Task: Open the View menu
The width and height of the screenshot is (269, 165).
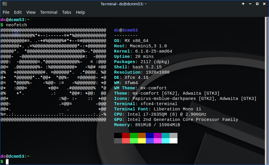Action: (31, 12)
